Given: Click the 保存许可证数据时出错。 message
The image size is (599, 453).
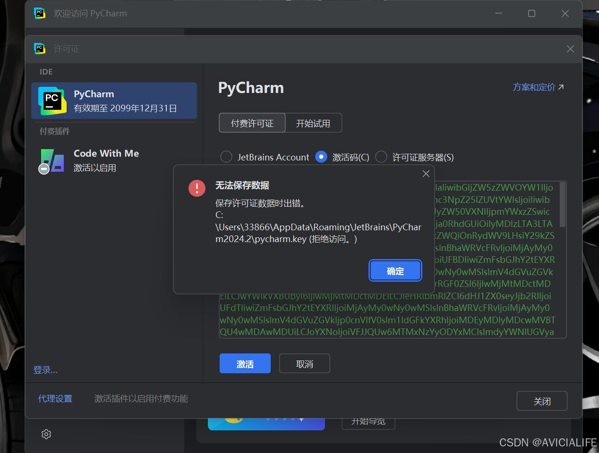Looking at the screenshot, I should tap(260, 203).
